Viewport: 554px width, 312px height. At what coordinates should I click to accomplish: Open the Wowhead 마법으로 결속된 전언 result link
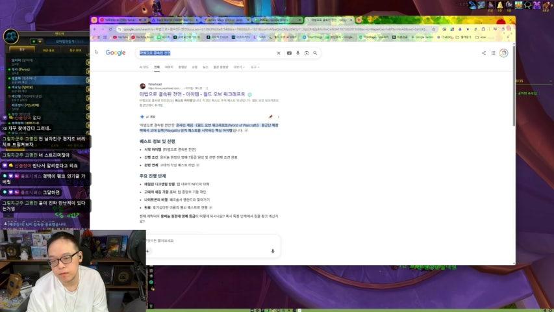[192, 94]
